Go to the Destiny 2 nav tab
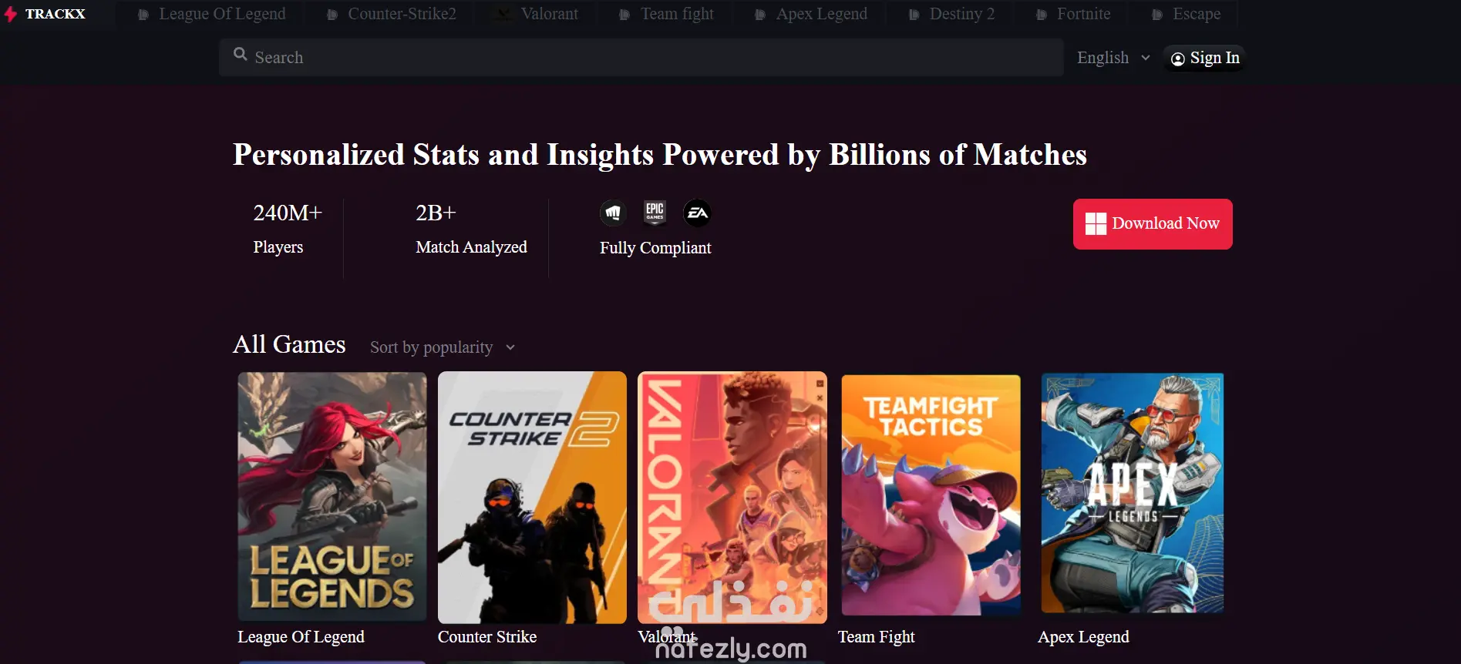This screenshot has height=664, width=1461. [x=951, y=14]
